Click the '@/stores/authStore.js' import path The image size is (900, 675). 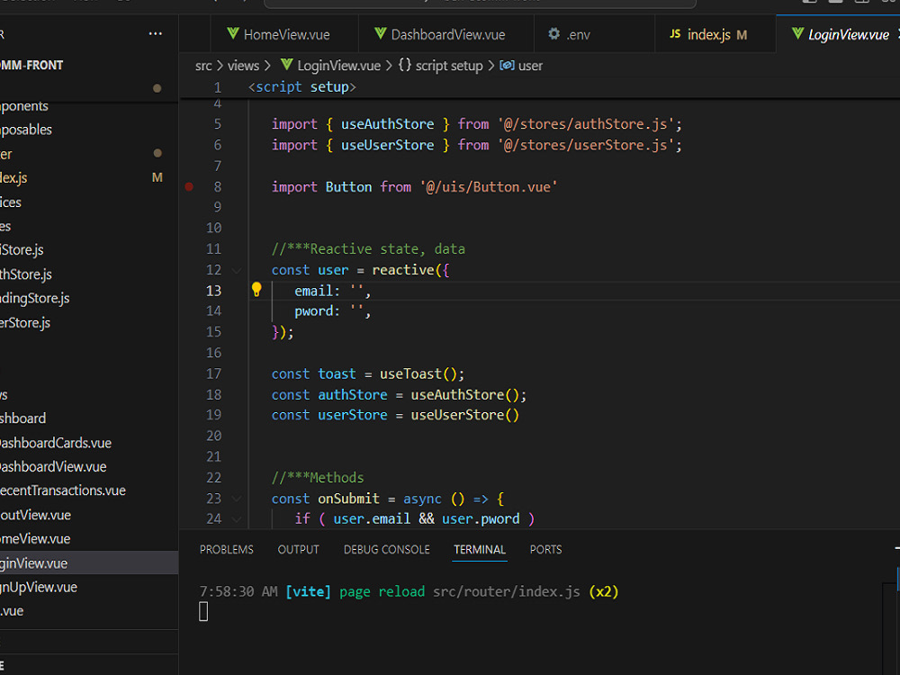(x=586, y=124)
